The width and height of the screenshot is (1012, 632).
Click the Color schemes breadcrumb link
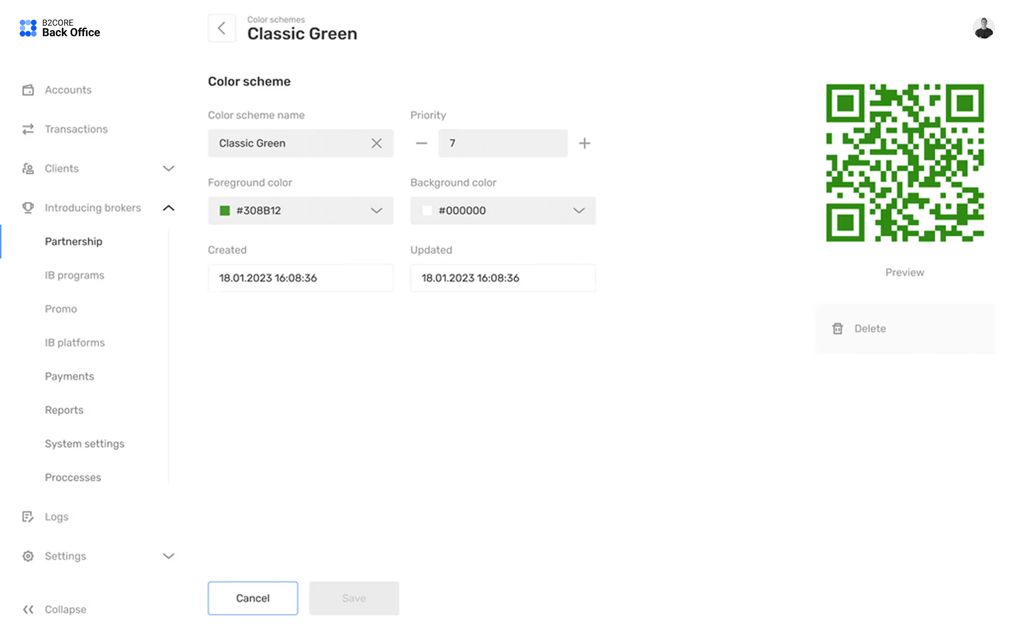(x=276, y=19)
